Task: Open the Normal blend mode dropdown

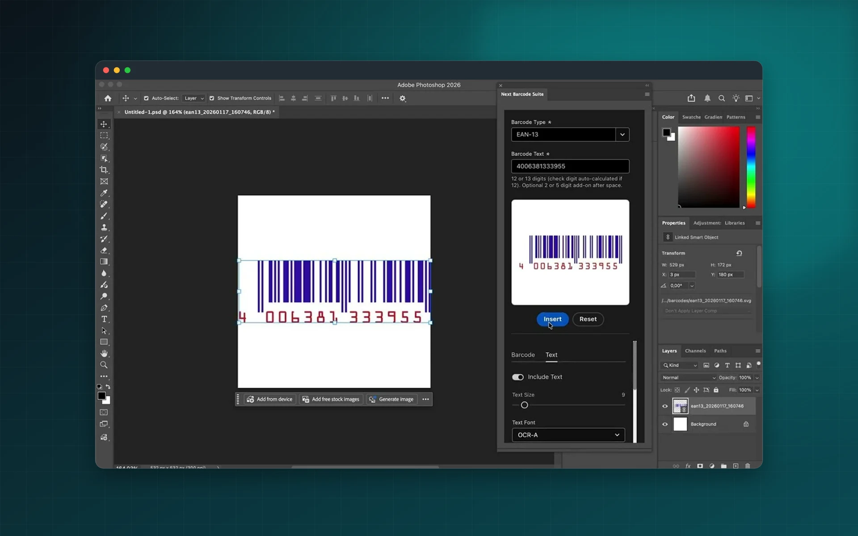Action: (688, 377)
